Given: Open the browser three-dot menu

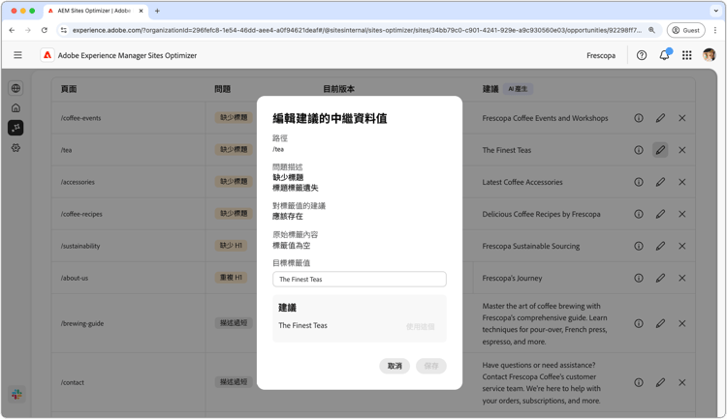Looking at the screenshot, I should point(715,30).
